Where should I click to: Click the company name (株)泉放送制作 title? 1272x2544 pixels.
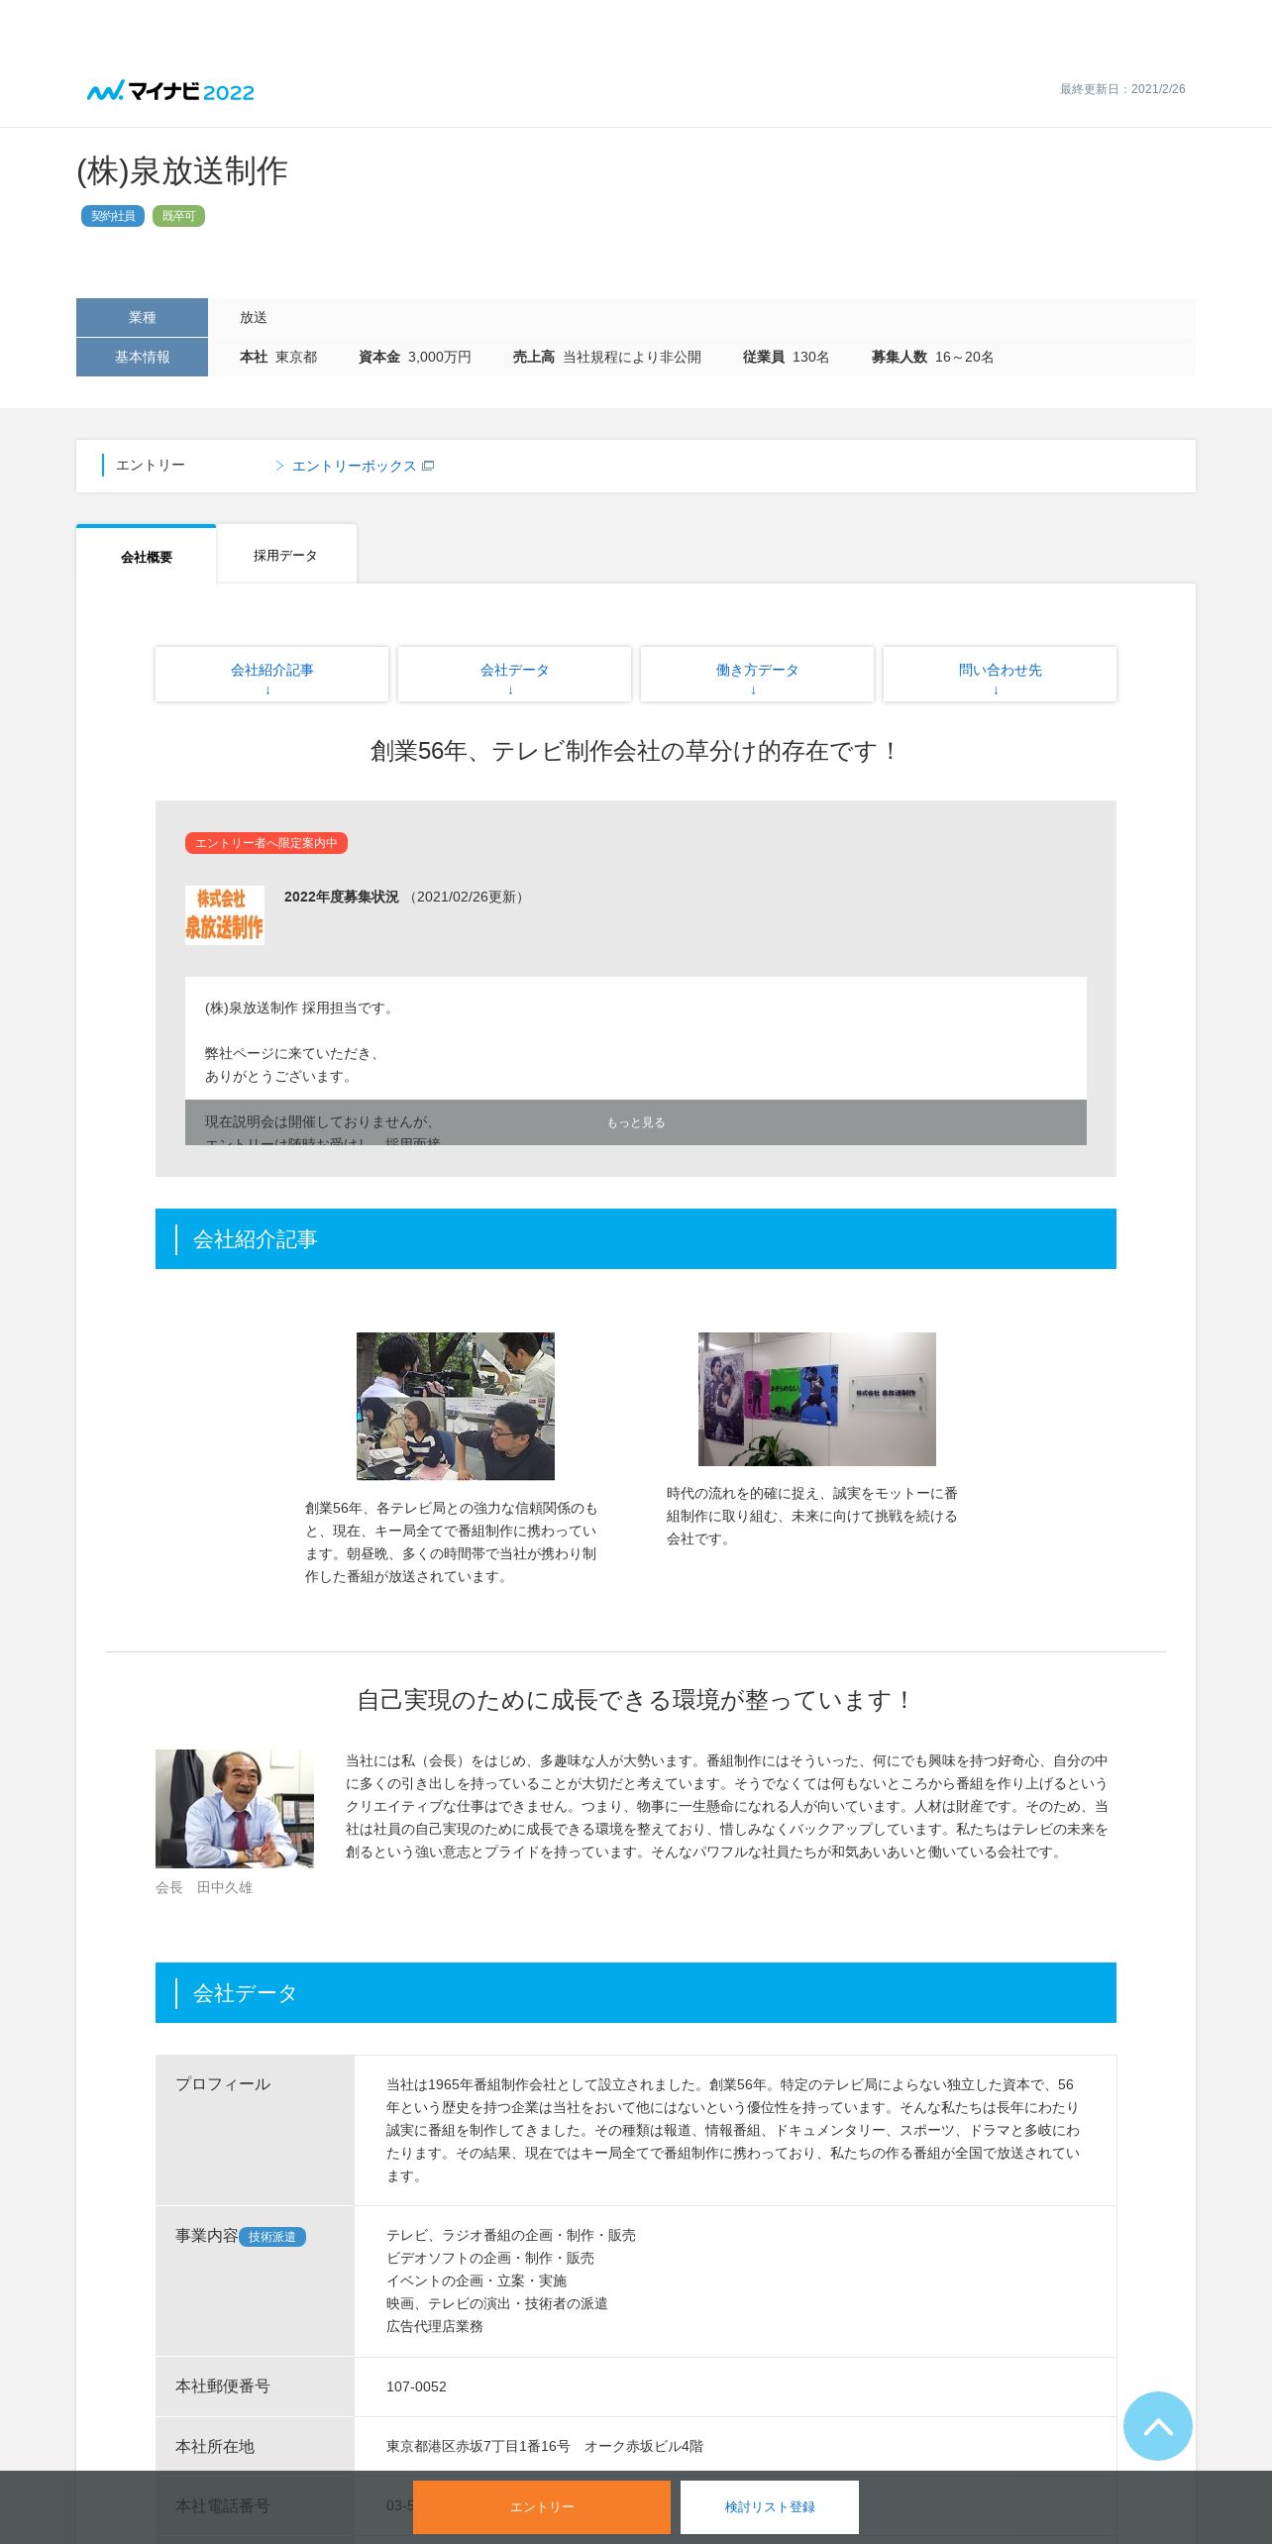pos(182,170)
